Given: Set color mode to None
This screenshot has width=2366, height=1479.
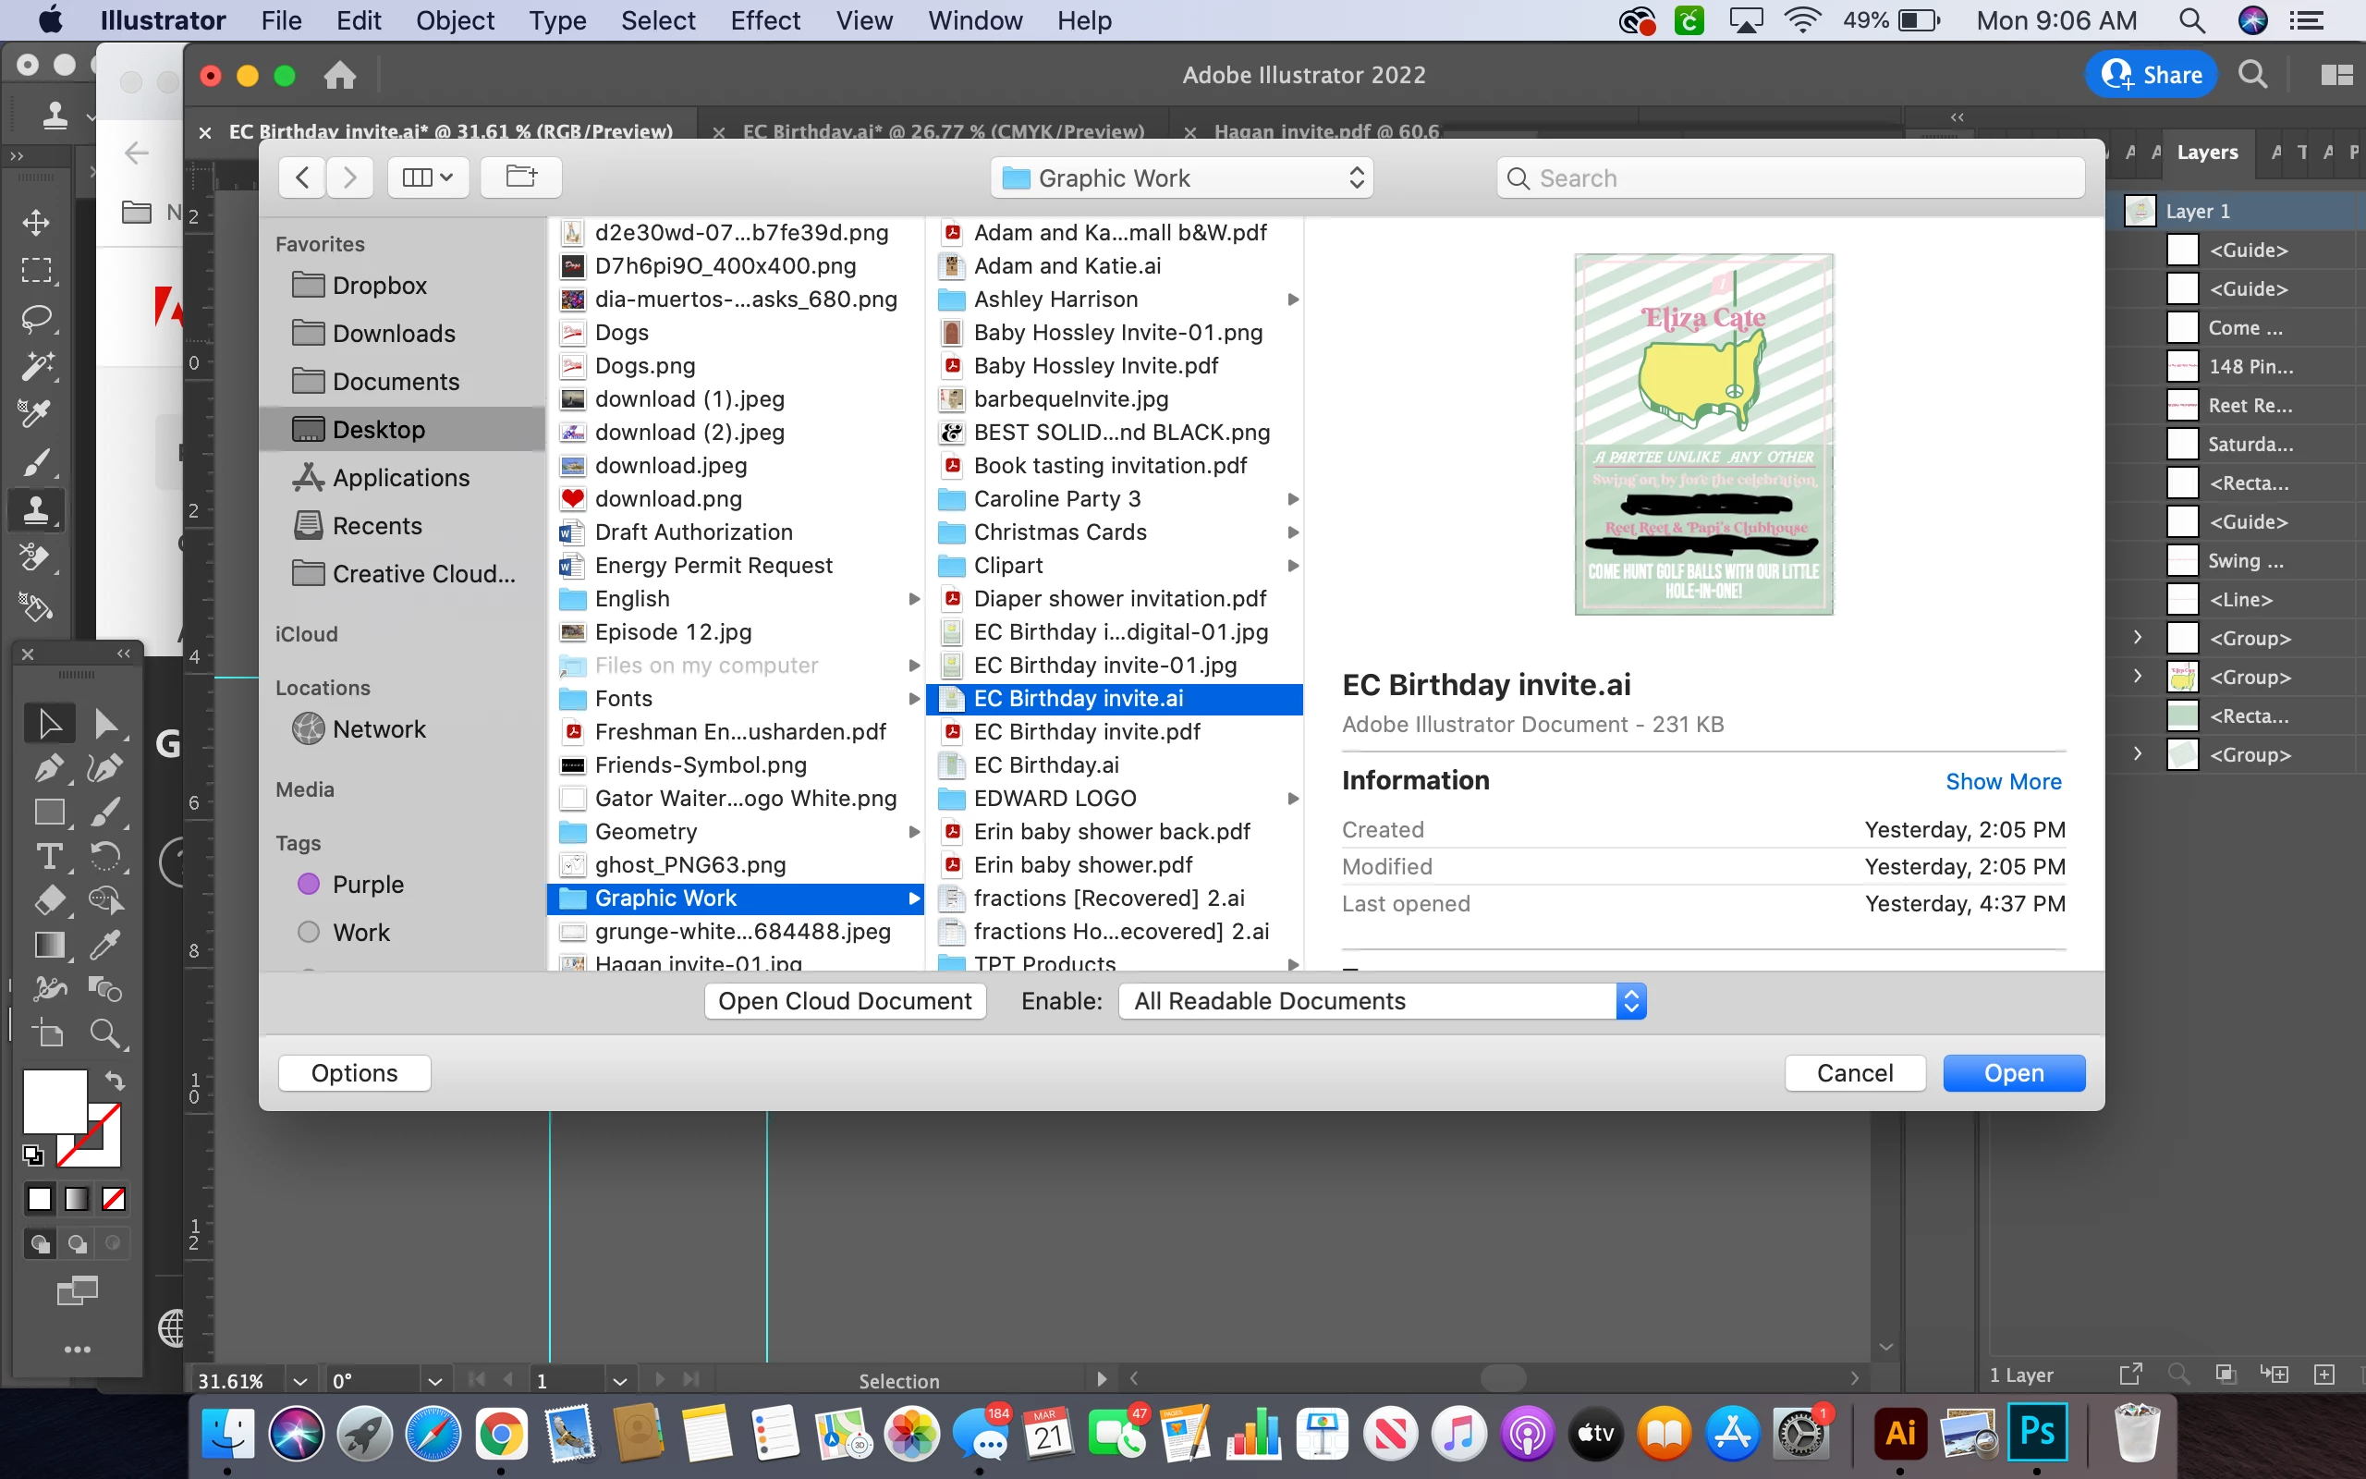Looking at the screenshot, I should [x=114, y=1198].
